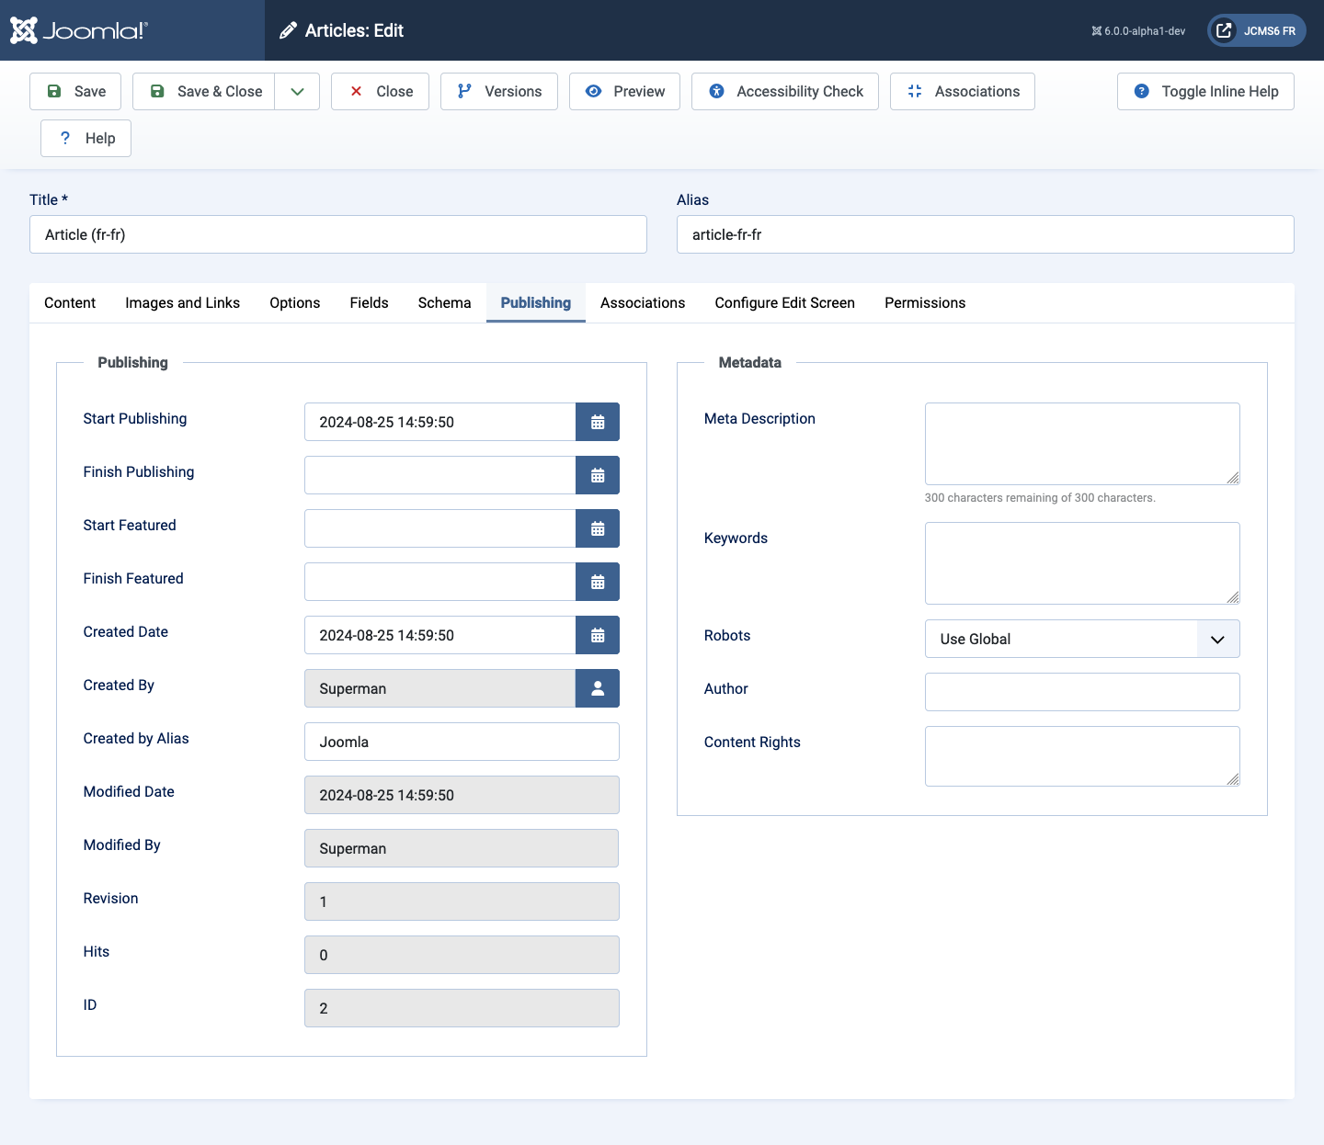Screen dimensions: 1324x1145
Task: Toggle Inline Help
Action: pyautogui.click(x=1205, y=91)
